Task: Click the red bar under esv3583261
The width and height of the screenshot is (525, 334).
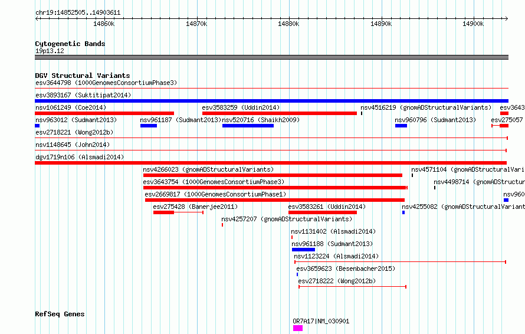Action: click(x=323, y=212)
